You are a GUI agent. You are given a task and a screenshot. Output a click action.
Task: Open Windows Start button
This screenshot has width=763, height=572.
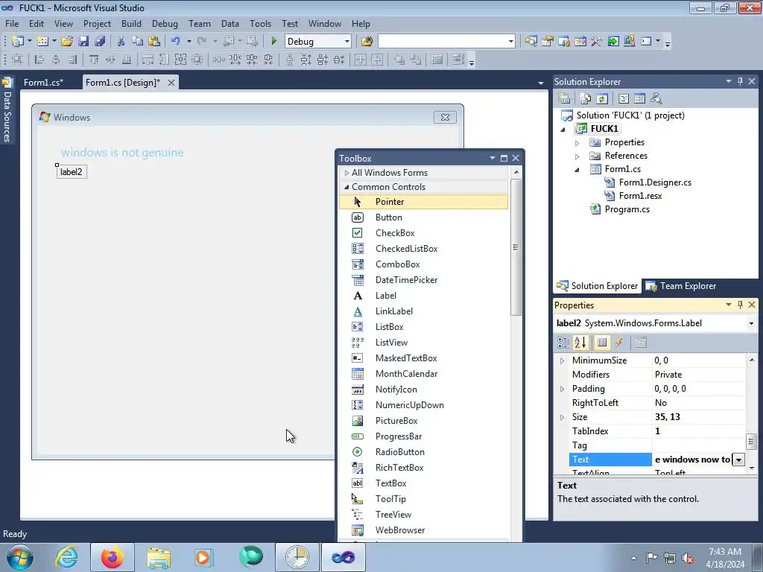20,557
